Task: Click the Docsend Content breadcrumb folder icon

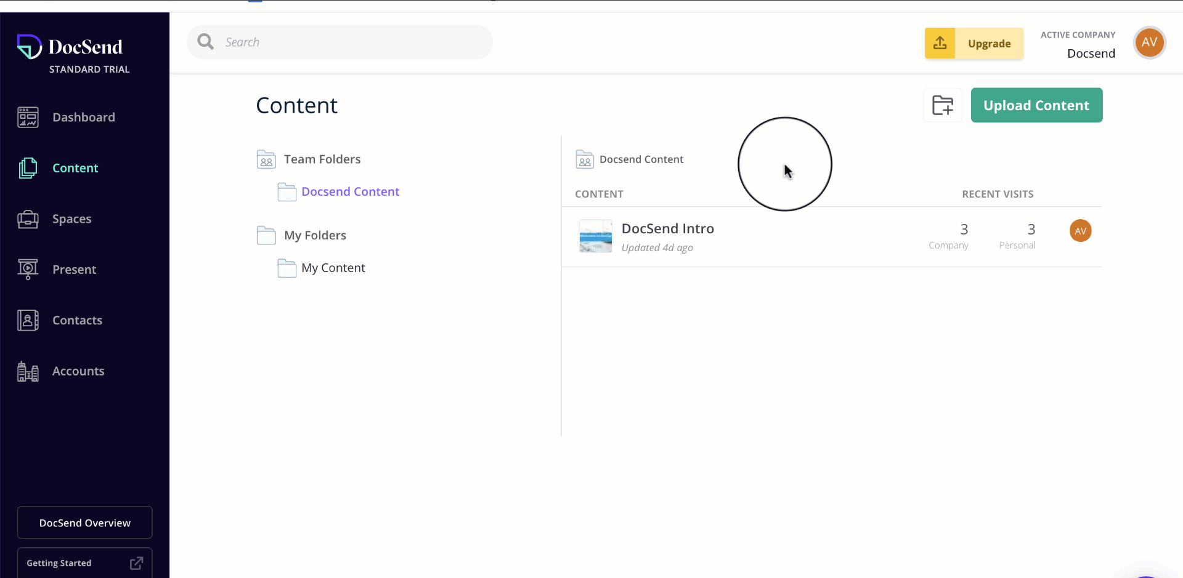Action: 585,159
